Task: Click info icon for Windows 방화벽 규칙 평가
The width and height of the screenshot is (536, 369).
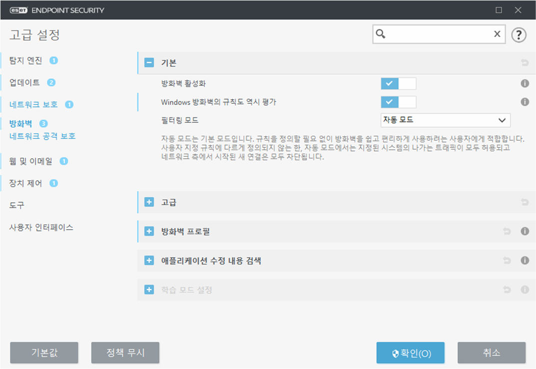Action: pos(525,102)
